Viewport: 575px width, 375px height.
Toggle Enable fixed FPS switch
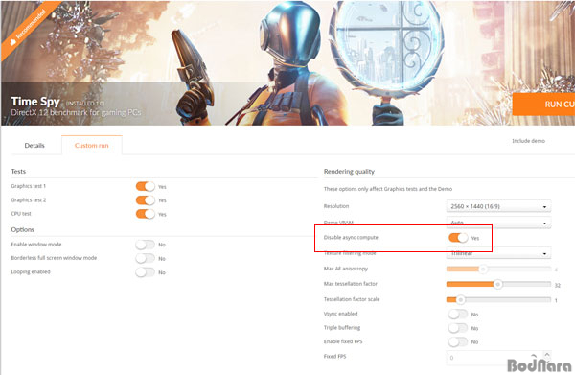(458, 342)
